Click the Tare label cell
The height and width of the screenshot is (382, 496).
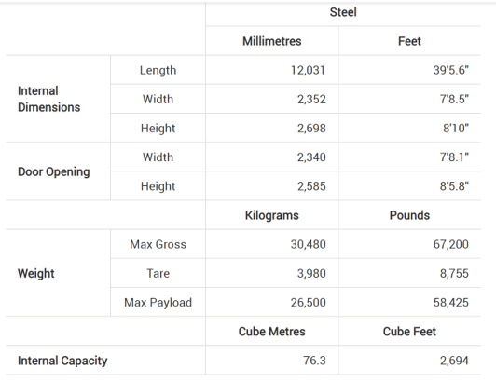click(158, 274)
